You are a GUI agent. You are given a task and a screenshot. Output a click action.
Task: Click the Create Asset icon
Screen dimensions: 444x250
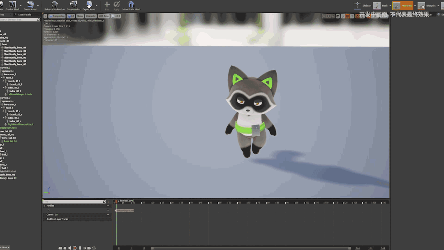coord(30,5)
